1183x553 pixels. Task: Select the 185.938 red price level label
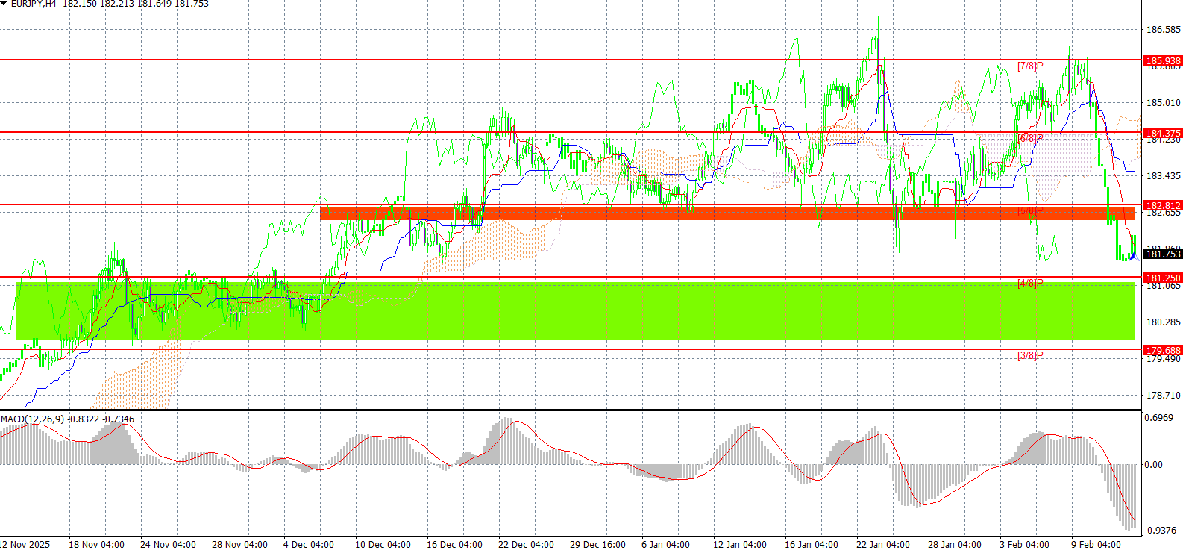pos(1163,60)
